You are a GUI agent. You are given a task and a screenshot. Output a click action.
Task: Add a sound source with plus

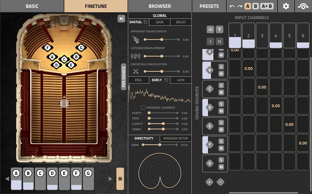click(209, 182)
